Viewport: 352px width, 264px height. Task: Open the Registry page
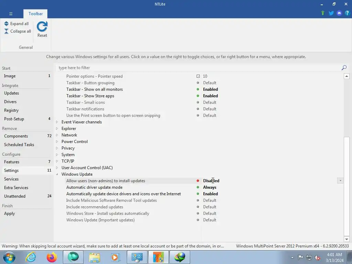pos(27,110)
